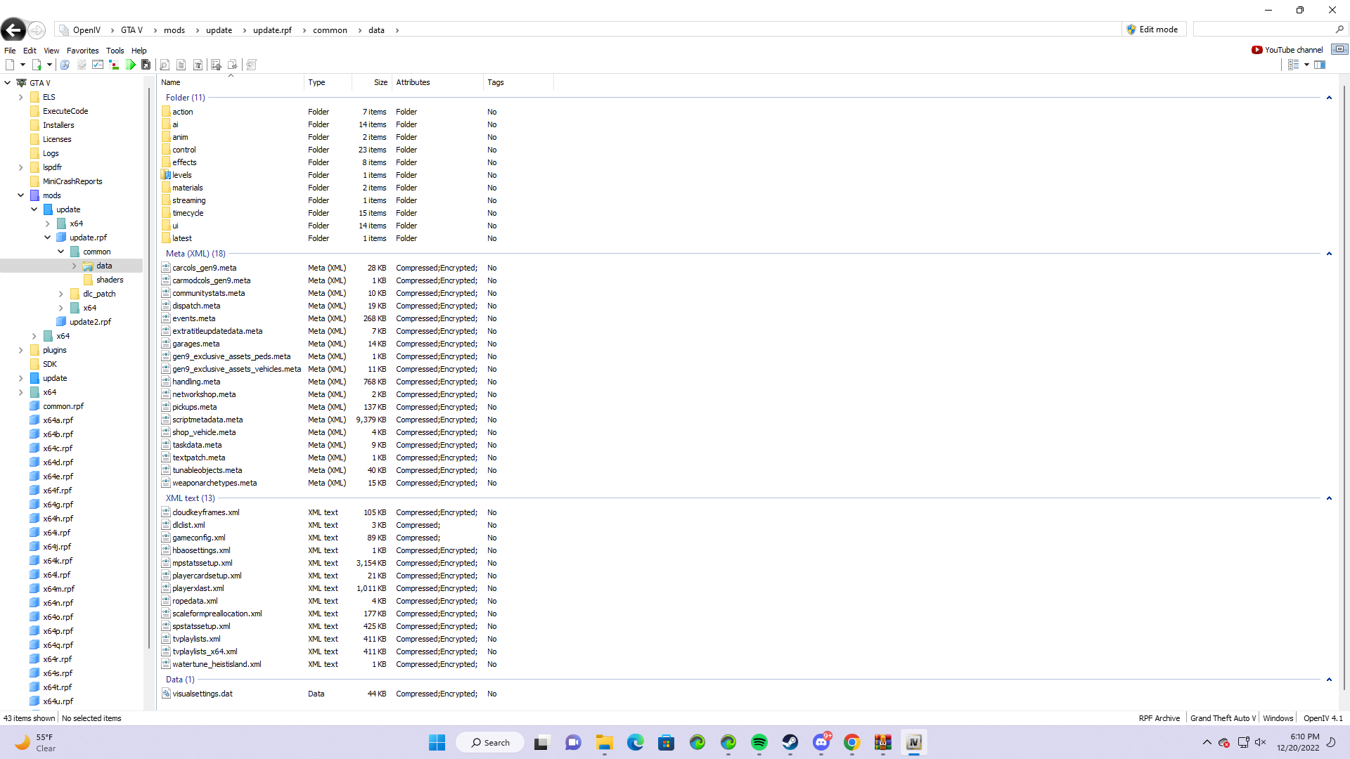This screenshot has width=1350, height=759.
Task: Open the Tools menu
Action: click(115, 51)
